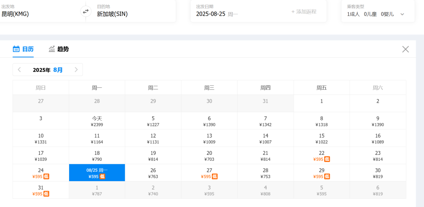
Task: Select August 11 priced ¥1164
Action: [x=97, y=138]
